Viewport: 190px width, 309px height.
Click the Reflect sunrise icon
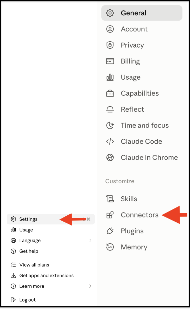click(x=110, y=109)
